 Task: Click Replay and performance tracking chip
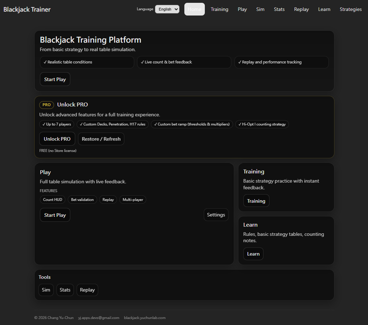click(281, 62)
